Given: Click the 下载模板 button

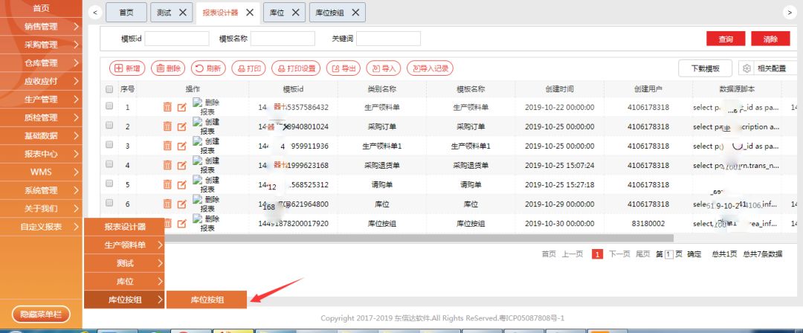Looking at the screenshot, I should point(705,68).
